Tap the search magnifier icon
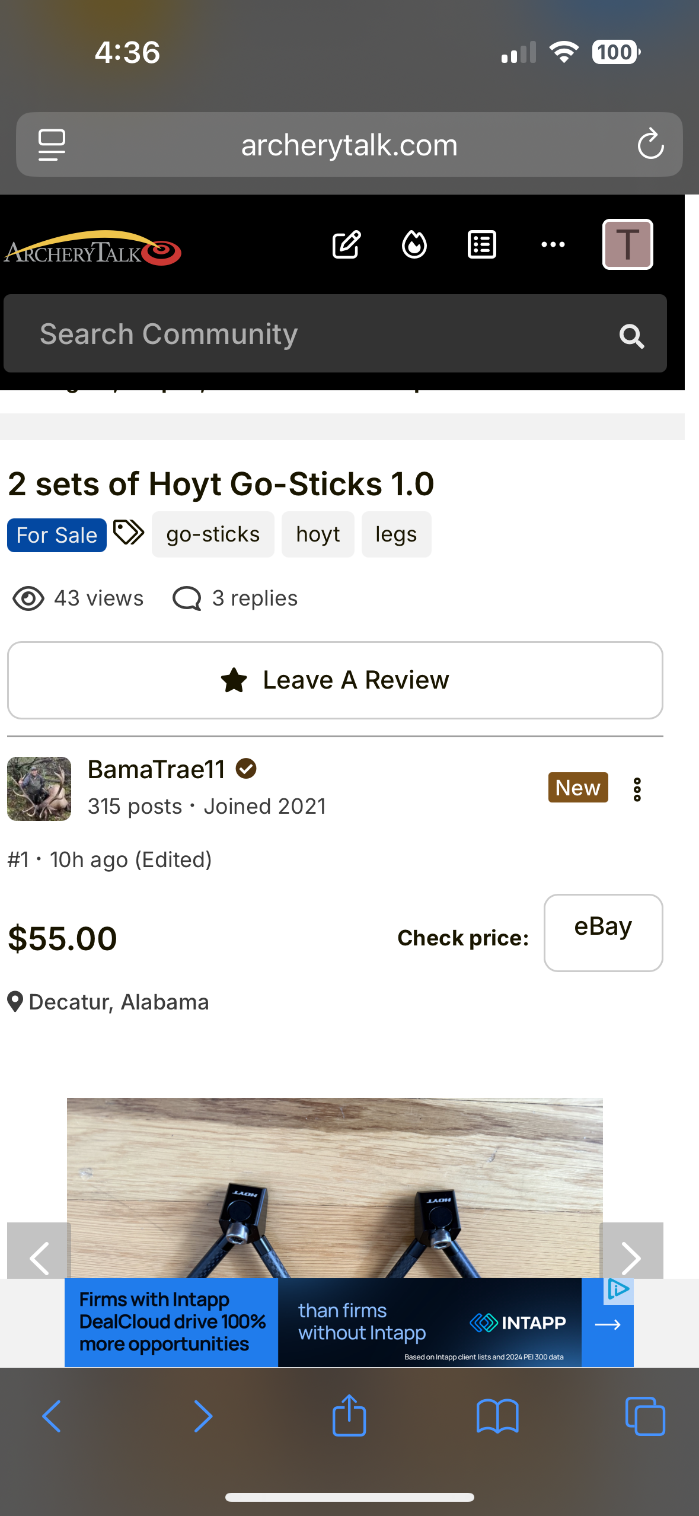Screen dimensions: 699x1516 tap(631, 336)
